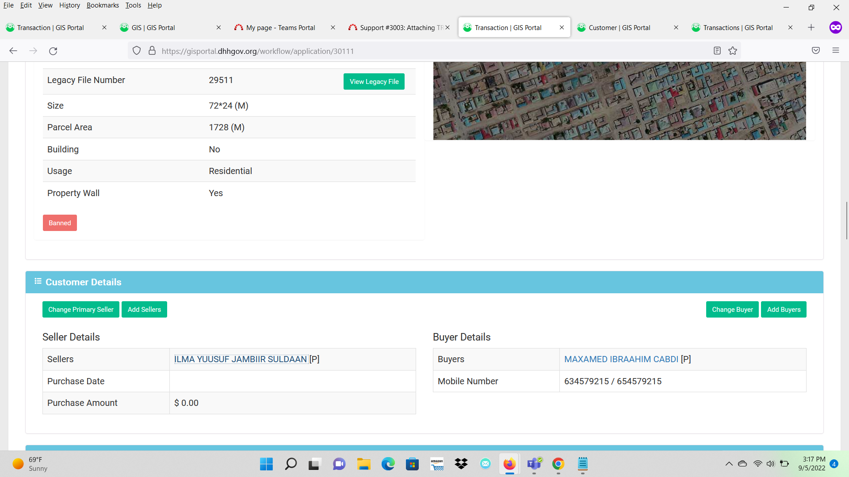The height and width of the screenshot is (477, 849).
Task: Go back with the browser back arrow
Action: point(13,51)
